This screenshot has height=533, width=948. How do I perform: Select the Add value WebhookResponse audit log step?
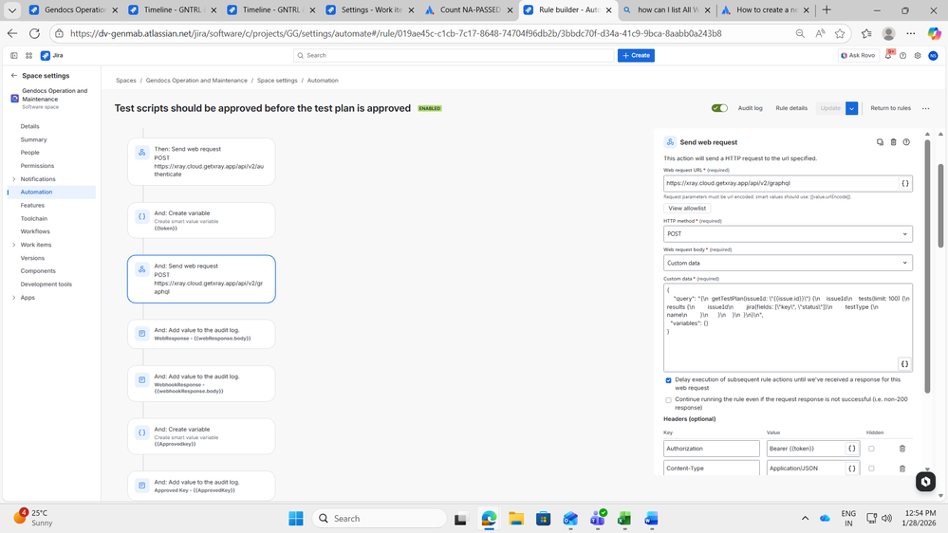201,383
